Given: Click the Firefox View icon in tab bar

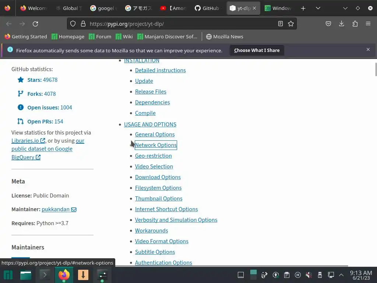Looking at the screenshot, I should [7, 8].
